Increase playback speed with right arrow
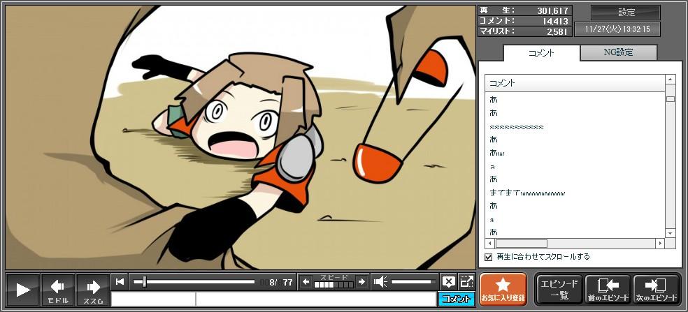Viewport: 688px width, 312px height. click(x=361, y=282)
